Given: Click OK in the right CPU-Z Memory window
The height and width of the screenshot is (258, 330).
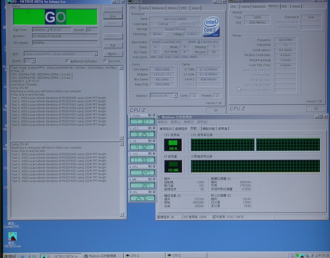Looking at the screenshot, I should [316, 109].
